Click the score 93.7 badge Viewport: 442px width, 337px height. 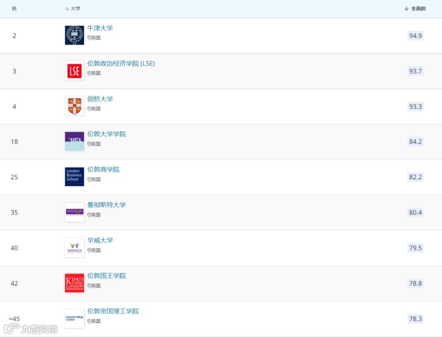tap(415, 71)
